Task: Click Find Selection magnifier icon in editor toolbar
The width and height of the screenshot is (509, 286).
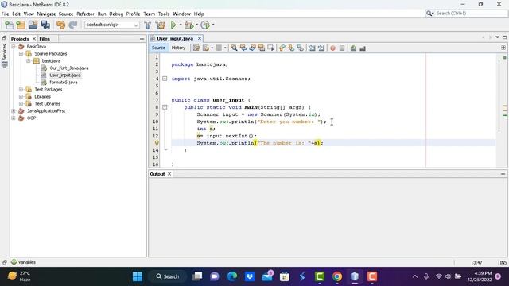Action: coord(234,48)
